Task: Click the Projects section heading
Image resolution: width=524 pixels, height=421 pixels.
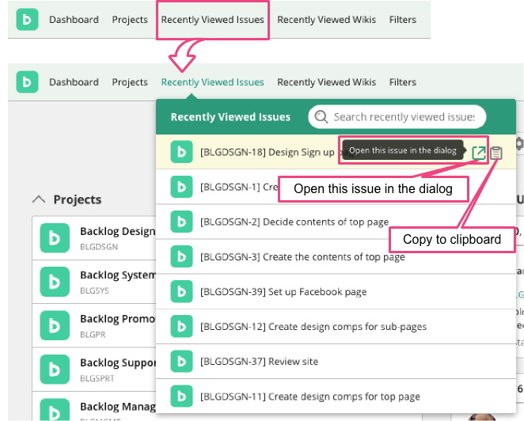Action: point(78,199)
